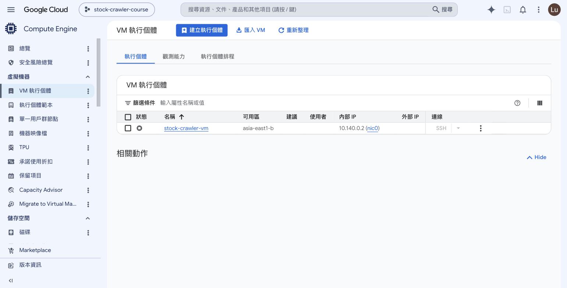Open more actions for stock-crawler-vm row

click(481, 128)
